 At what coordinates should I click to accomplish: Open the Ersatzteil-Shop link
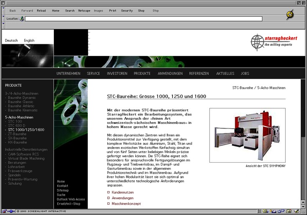pyautogui.click(x=69, y=204)
